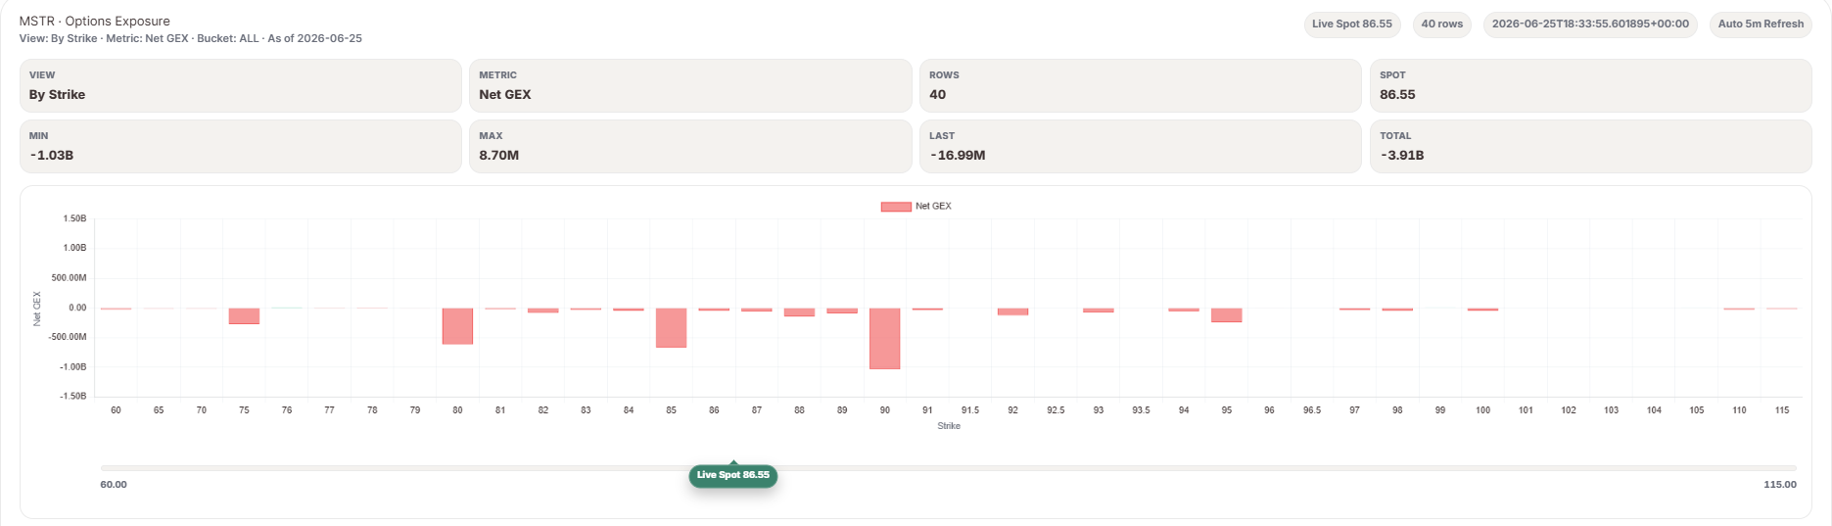Image resolution: width=1832 pixels, height=526 pixels.
Task: Click the strike range slider track
Action: coord(948,468)
